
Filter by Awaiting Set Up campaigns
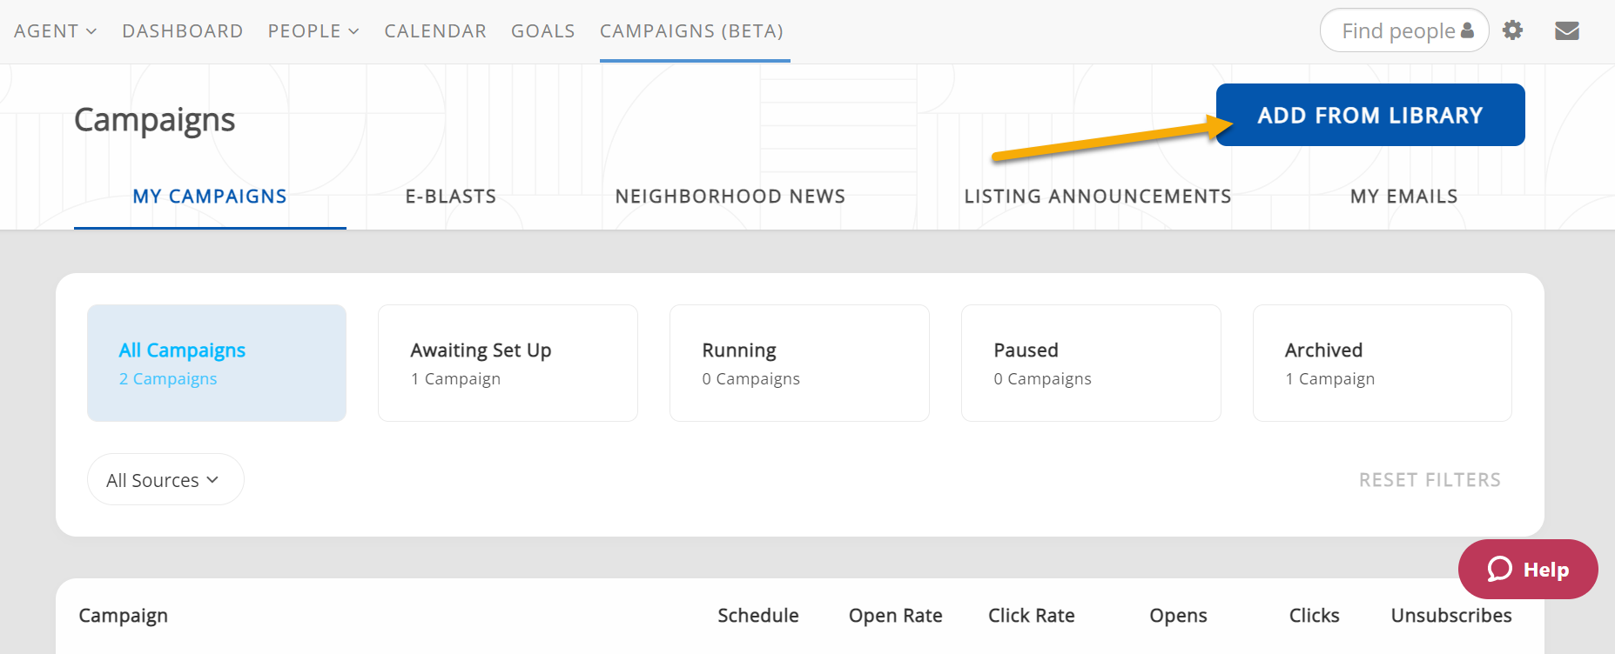pyautogui.click(x=508, y=363)
